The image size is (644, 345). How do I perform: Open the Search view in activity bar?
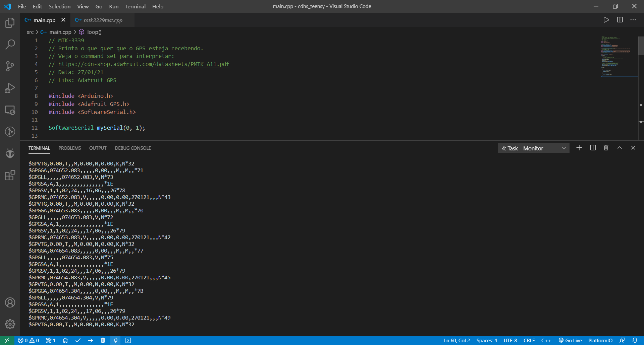point(10,45)
